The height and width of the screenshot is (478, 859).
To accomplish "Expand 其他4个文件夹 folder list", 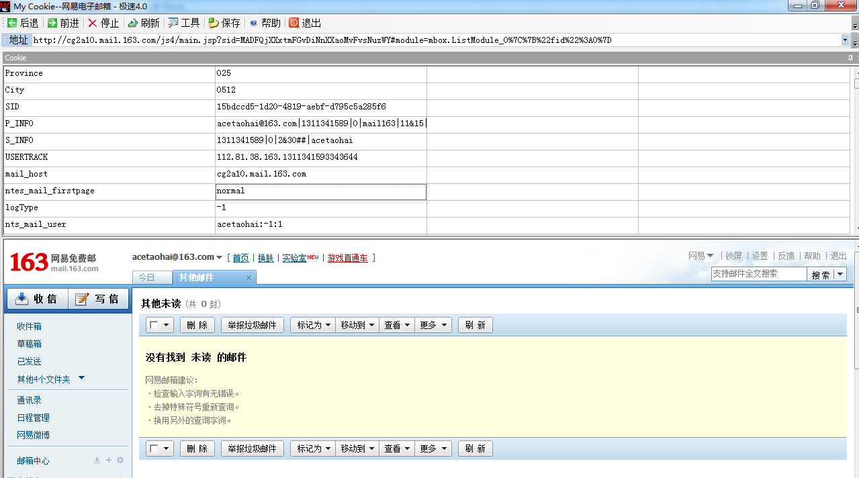I will (81, 378).
